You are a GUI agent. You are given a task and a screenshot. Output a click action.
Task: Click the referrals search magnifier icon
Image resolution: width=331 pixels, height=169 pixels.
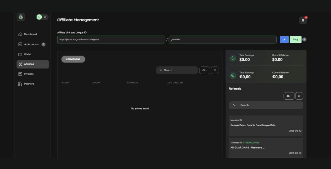point(234,105)
